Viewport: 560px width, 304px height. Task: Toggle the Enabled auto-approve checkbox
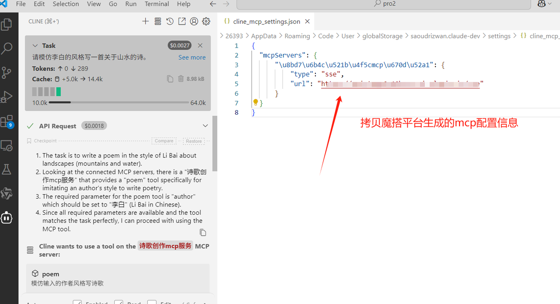coord(77,302)
